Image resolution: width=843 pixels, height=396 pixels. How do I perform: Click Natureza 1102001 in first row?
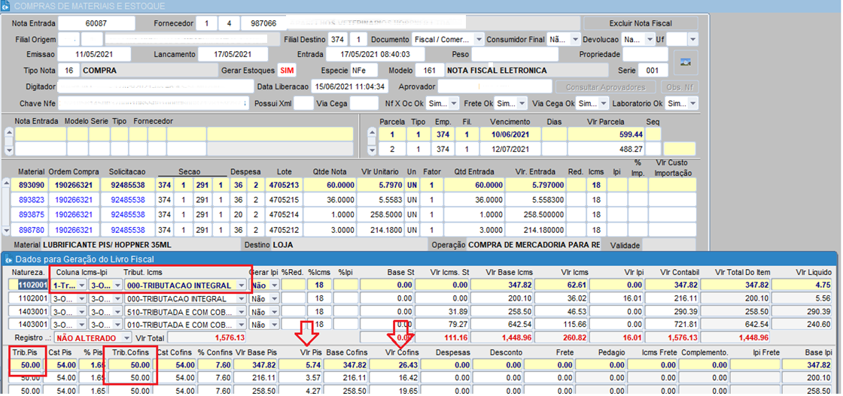pyautogui.click(x=31, y=286)
